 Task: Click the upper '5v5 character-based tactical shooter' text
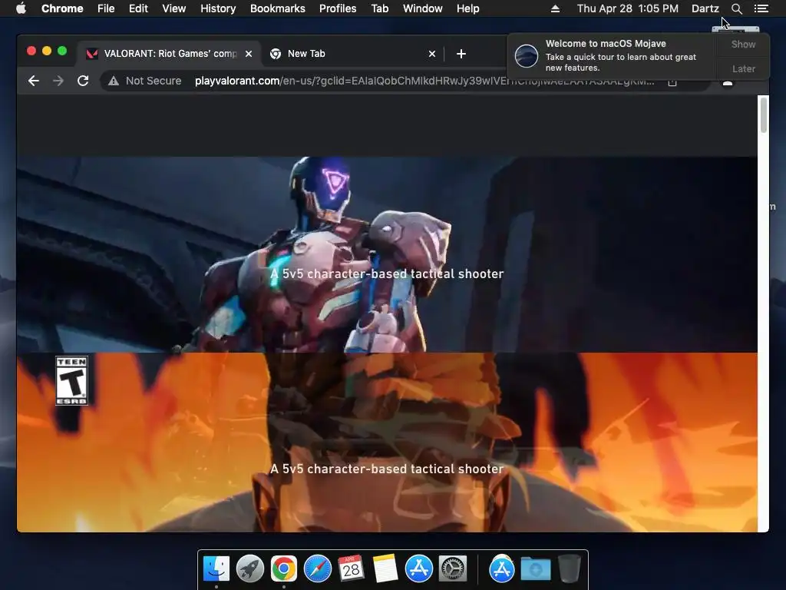[387, 273]
